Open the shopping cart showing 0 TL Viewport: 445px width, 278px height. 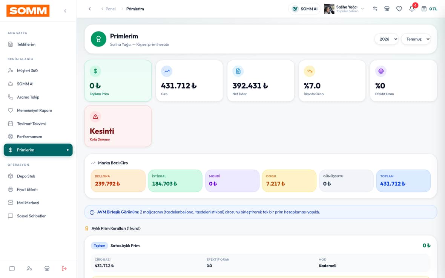click(x=429, y=9)
